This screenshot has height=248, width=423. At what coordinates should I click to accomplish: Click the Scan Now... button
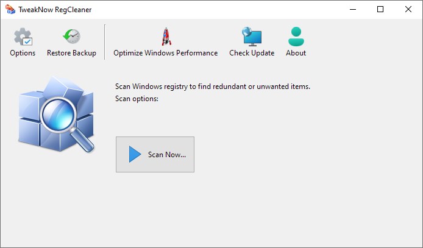155,154
